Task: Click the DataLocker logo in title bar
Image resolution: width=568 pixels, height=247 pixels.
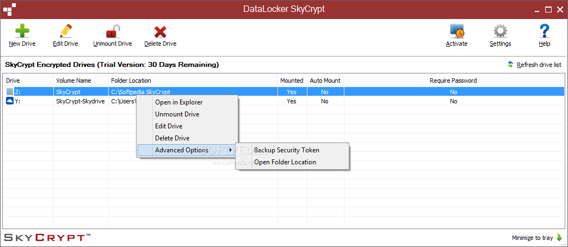Action: (x=9, y=9)
